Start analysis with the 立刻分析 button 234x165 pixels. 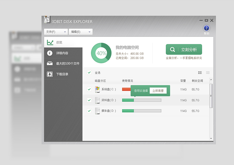click(184, 50)
